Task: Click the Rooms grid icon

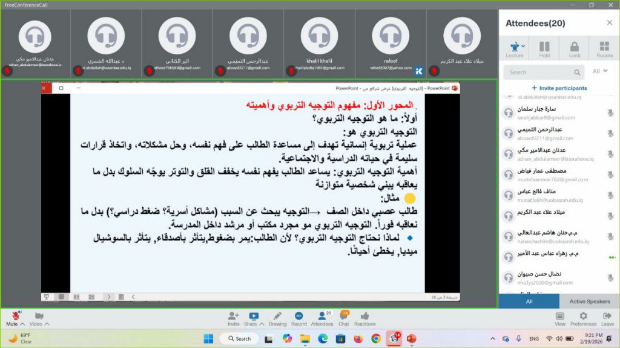Action: 604,47
